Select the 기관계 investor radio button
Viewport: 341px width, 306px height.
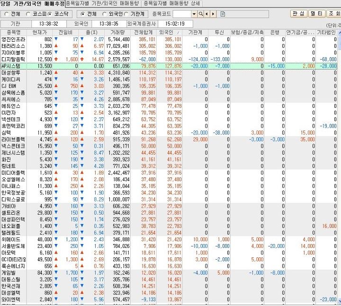point(126,14)
